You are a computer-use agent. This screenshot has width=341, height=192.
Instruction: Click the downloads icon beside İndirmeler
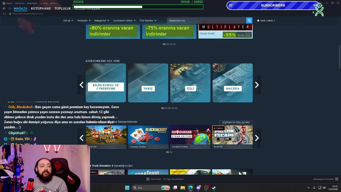(x=148, y=179)
